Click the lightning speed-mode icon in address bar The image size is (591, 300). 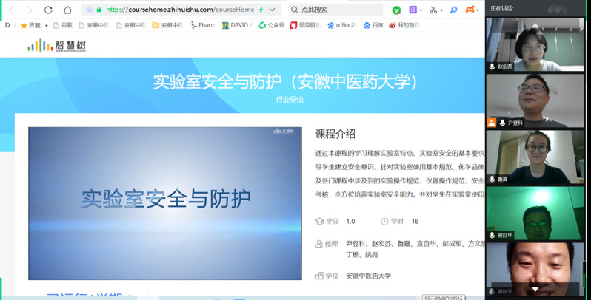tap(261, 10)
